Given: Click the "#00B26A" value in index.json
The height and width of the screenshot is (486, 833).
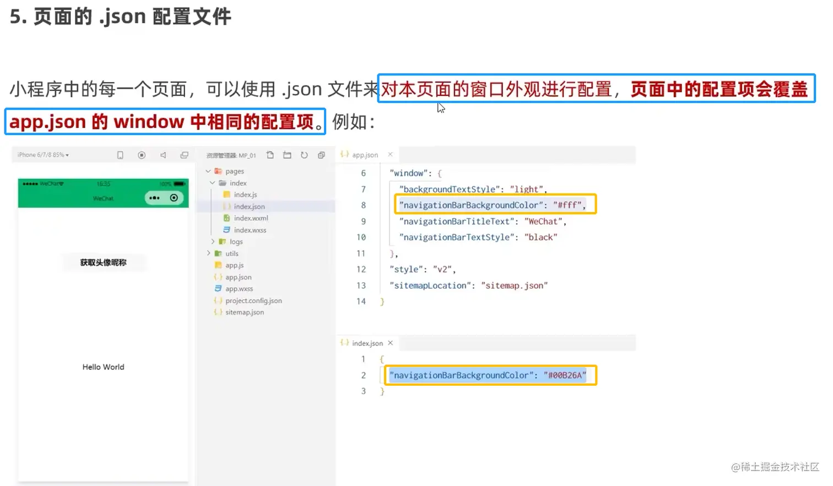Looking at the screenshot, I should point(565,375).
